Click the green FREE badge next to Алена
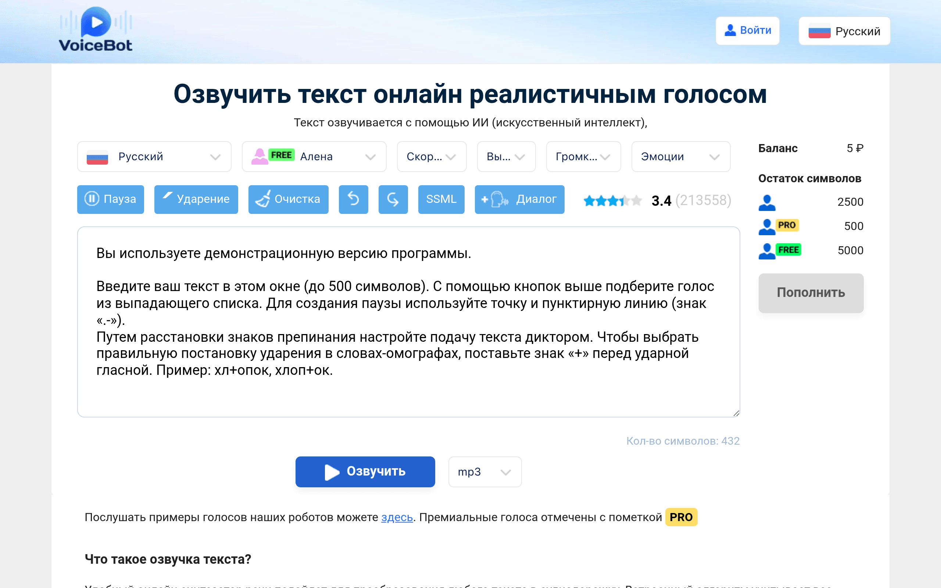The height and width of the screenshot is (588, 941). pyautogui.click(x=281, y=155)
